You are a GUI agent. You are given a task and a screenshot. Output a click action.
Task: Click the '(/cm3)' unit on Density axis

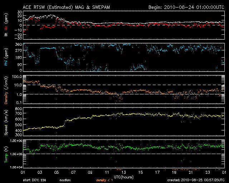6,83
